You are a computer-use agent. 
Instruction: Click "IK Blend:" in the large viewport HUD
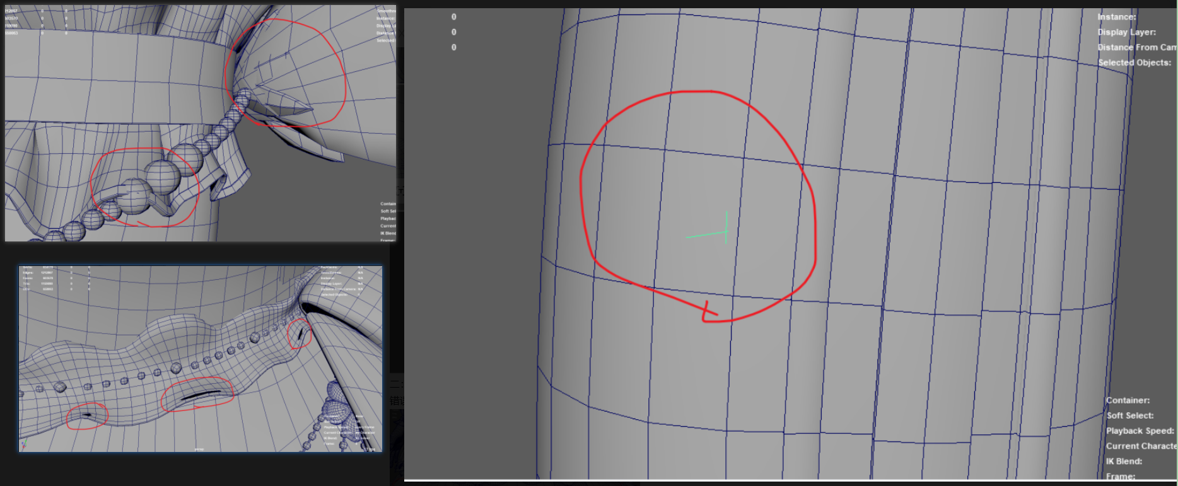(x=1124, y=461)
